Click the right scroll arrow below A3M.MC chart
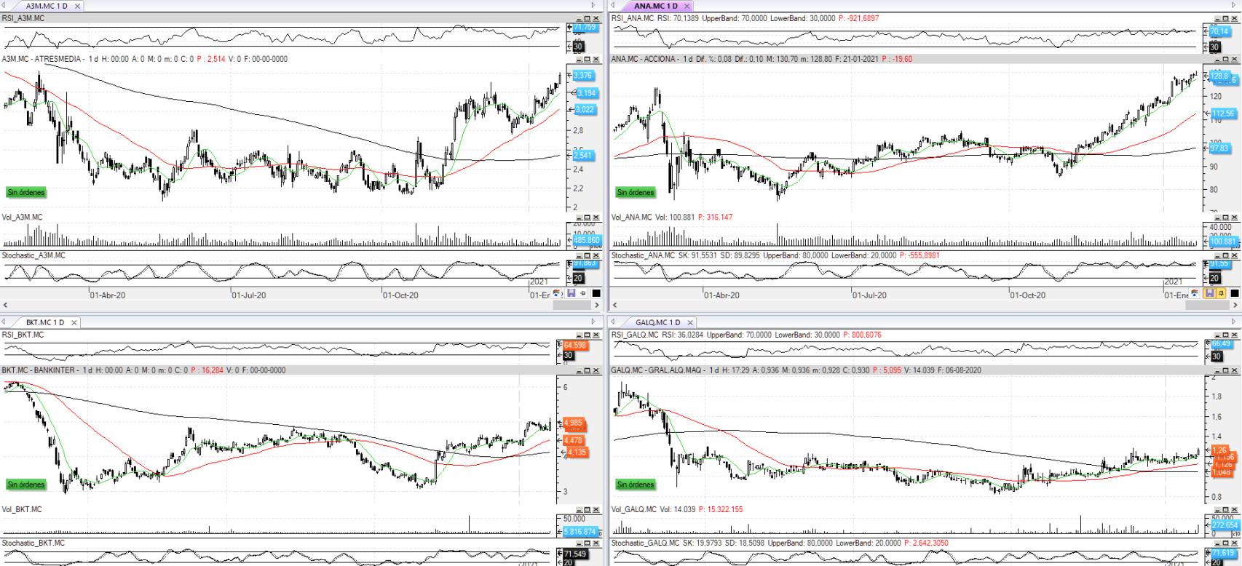This screenshot has height=566, width=1242. point(598,306)
